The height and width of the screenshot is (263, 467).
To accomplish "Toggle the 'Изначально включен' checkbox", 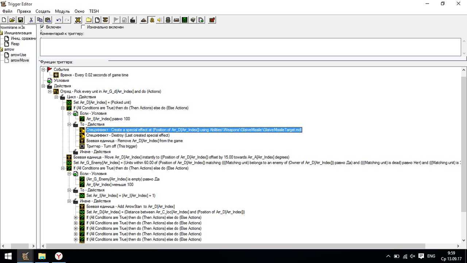I will tap(83, 27).
